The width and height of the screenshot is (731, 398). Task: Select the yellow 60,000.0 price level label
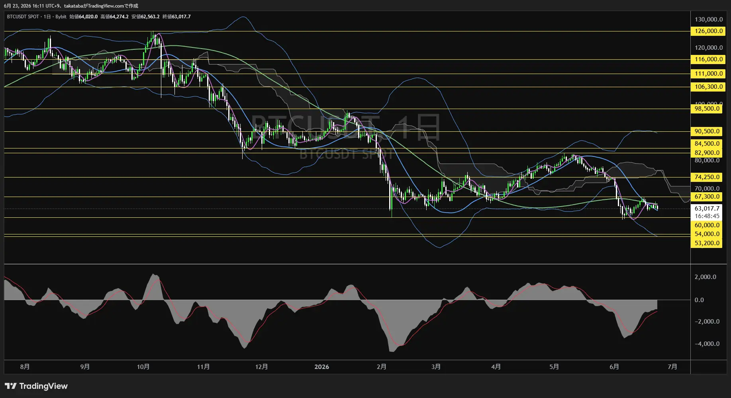(x=707, y=225)
